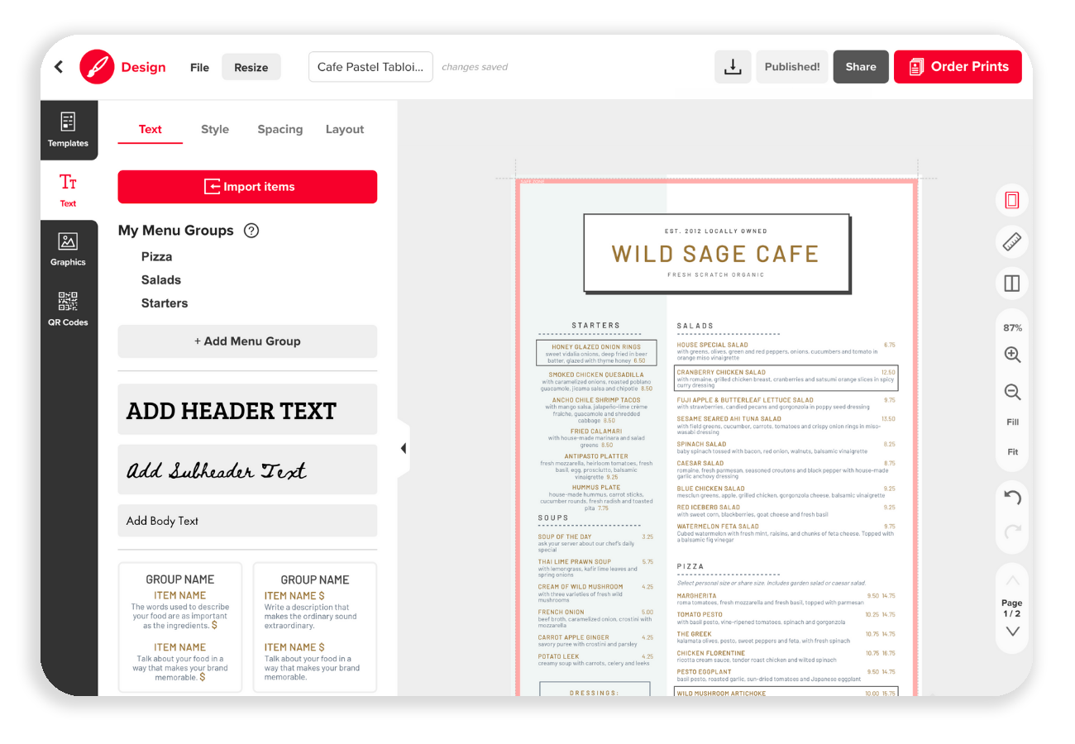Click the EST. 2012 LOCALLY OWNED line
1075x744 pixels.
coord(716,231)
